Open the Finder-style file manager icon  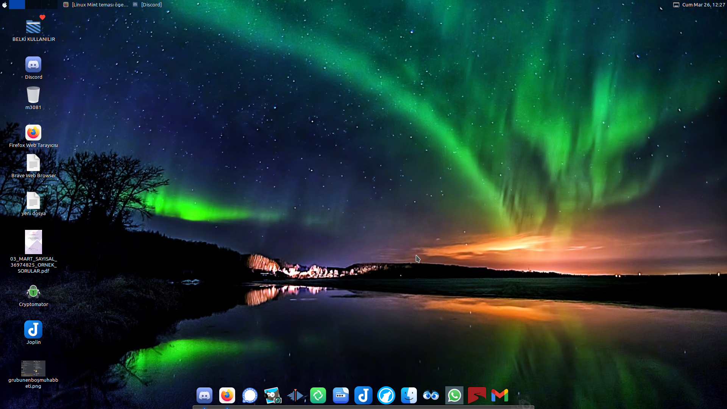tap(409, 395)
